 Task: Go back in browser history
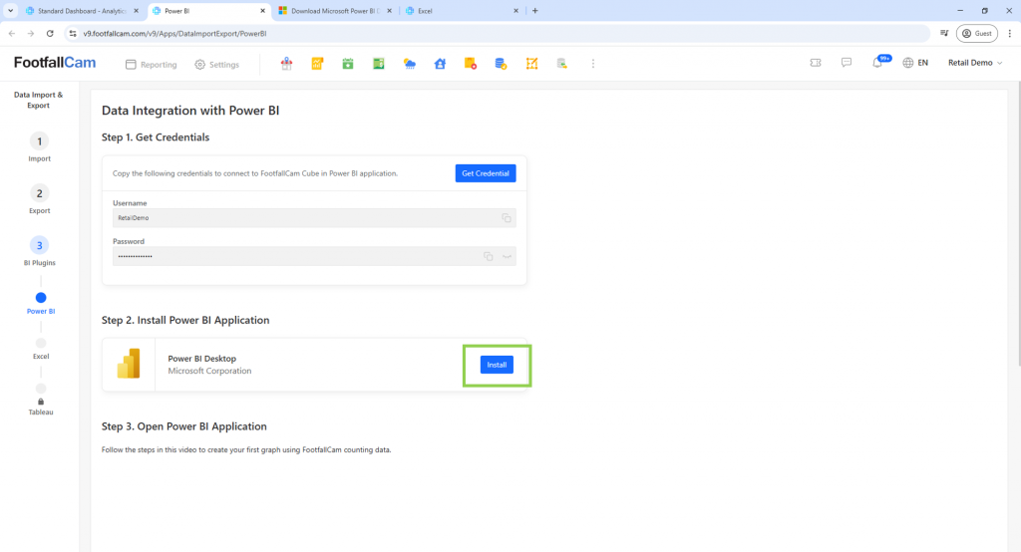click(x=12, y=33)
